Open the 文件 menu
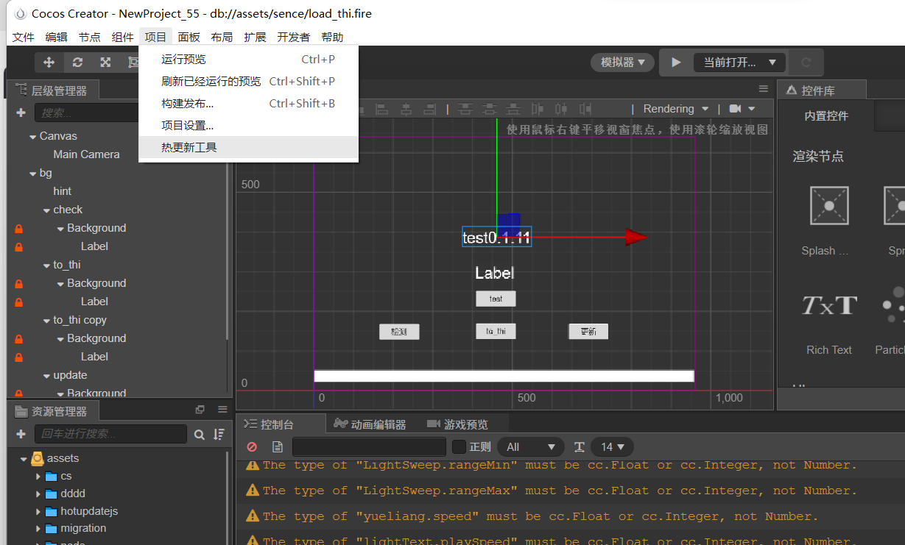 click(24, 37)
